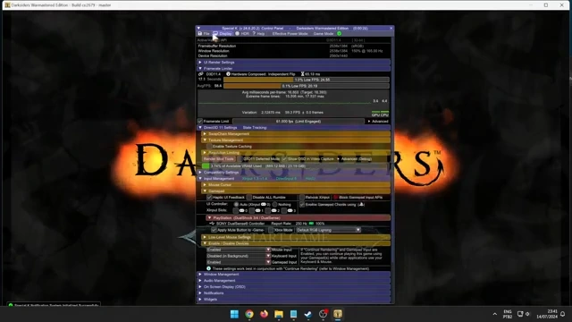The height and width of the screenshot is (322, 572).
Task: Toggle Block Gamepad Input APIs
Action: (336, 198)
